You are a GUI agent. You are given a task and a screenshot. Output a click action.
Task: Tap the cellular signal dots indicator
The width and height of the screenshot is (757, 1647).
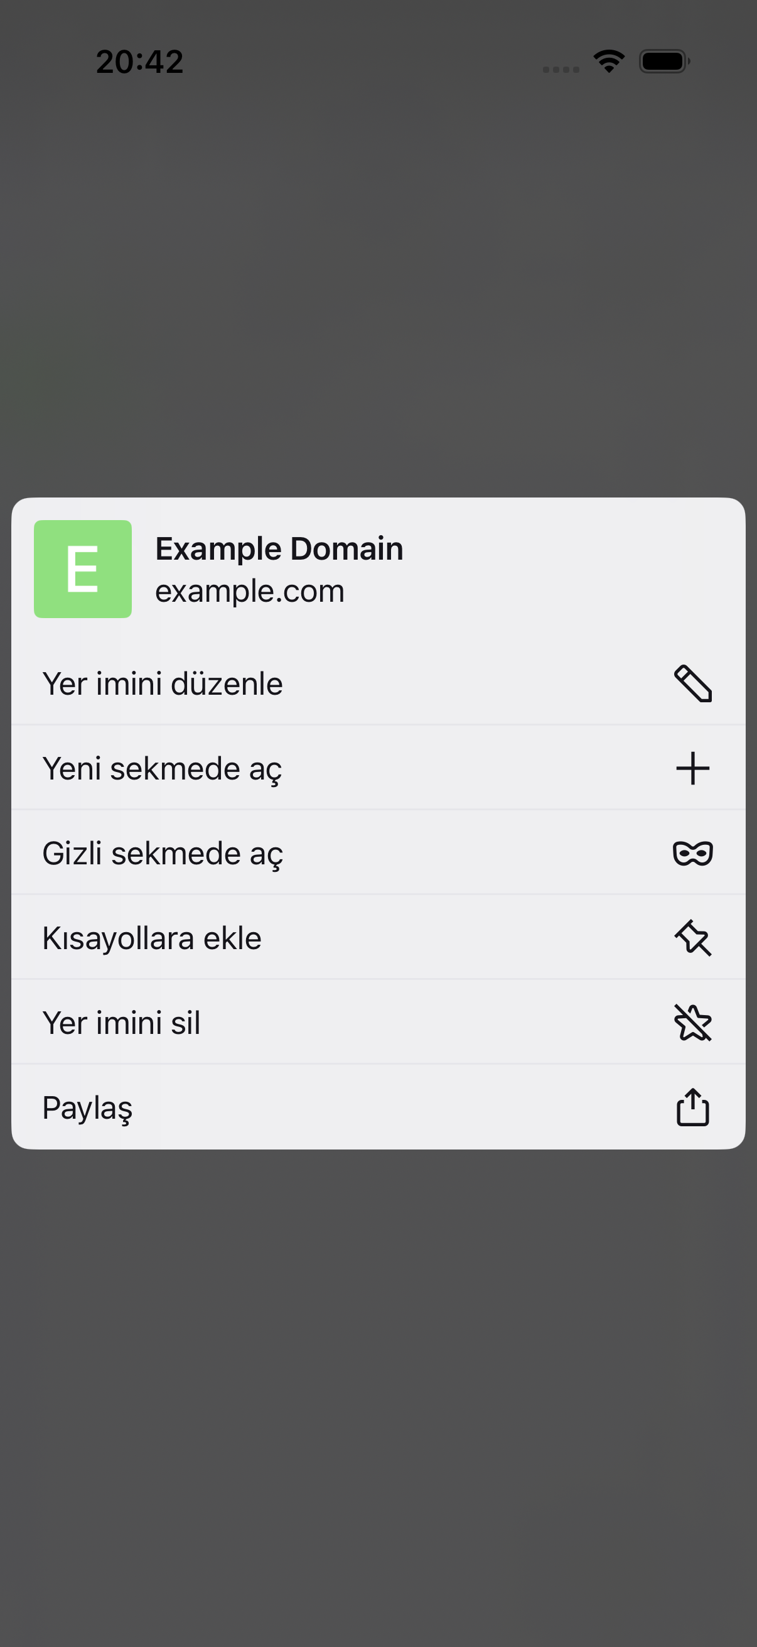(561, 69)
